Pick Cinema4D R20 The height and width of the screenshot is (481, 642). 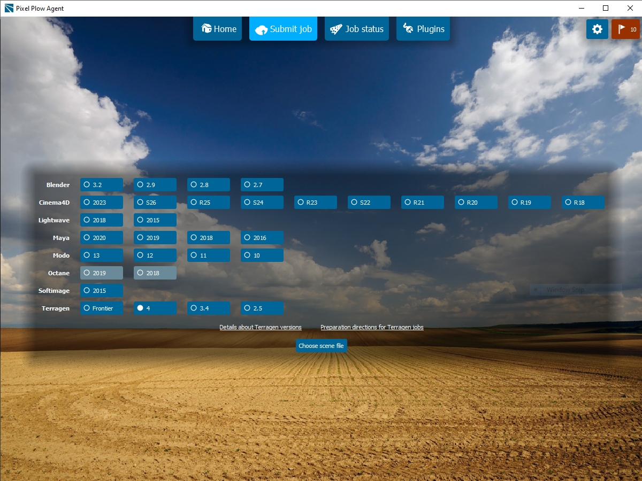[476, 203]
